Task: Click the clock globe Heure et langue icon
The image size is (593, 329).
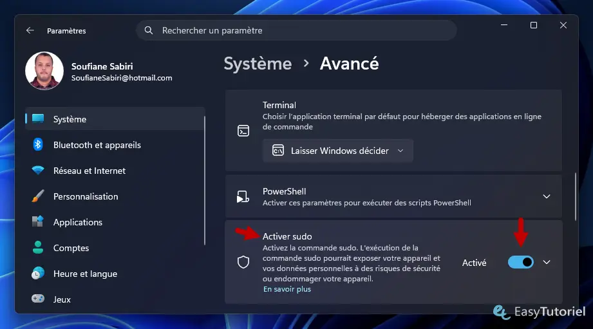Action: [38, 273]
